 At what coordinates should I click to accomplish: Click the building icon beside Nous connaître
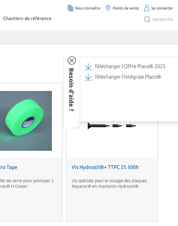tap(70, 8)
